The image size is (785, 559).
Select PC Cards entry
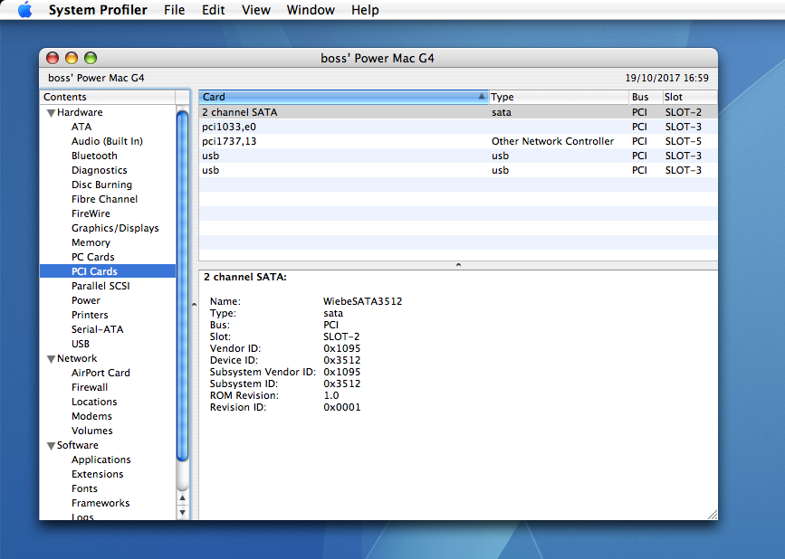coord(92,258)
